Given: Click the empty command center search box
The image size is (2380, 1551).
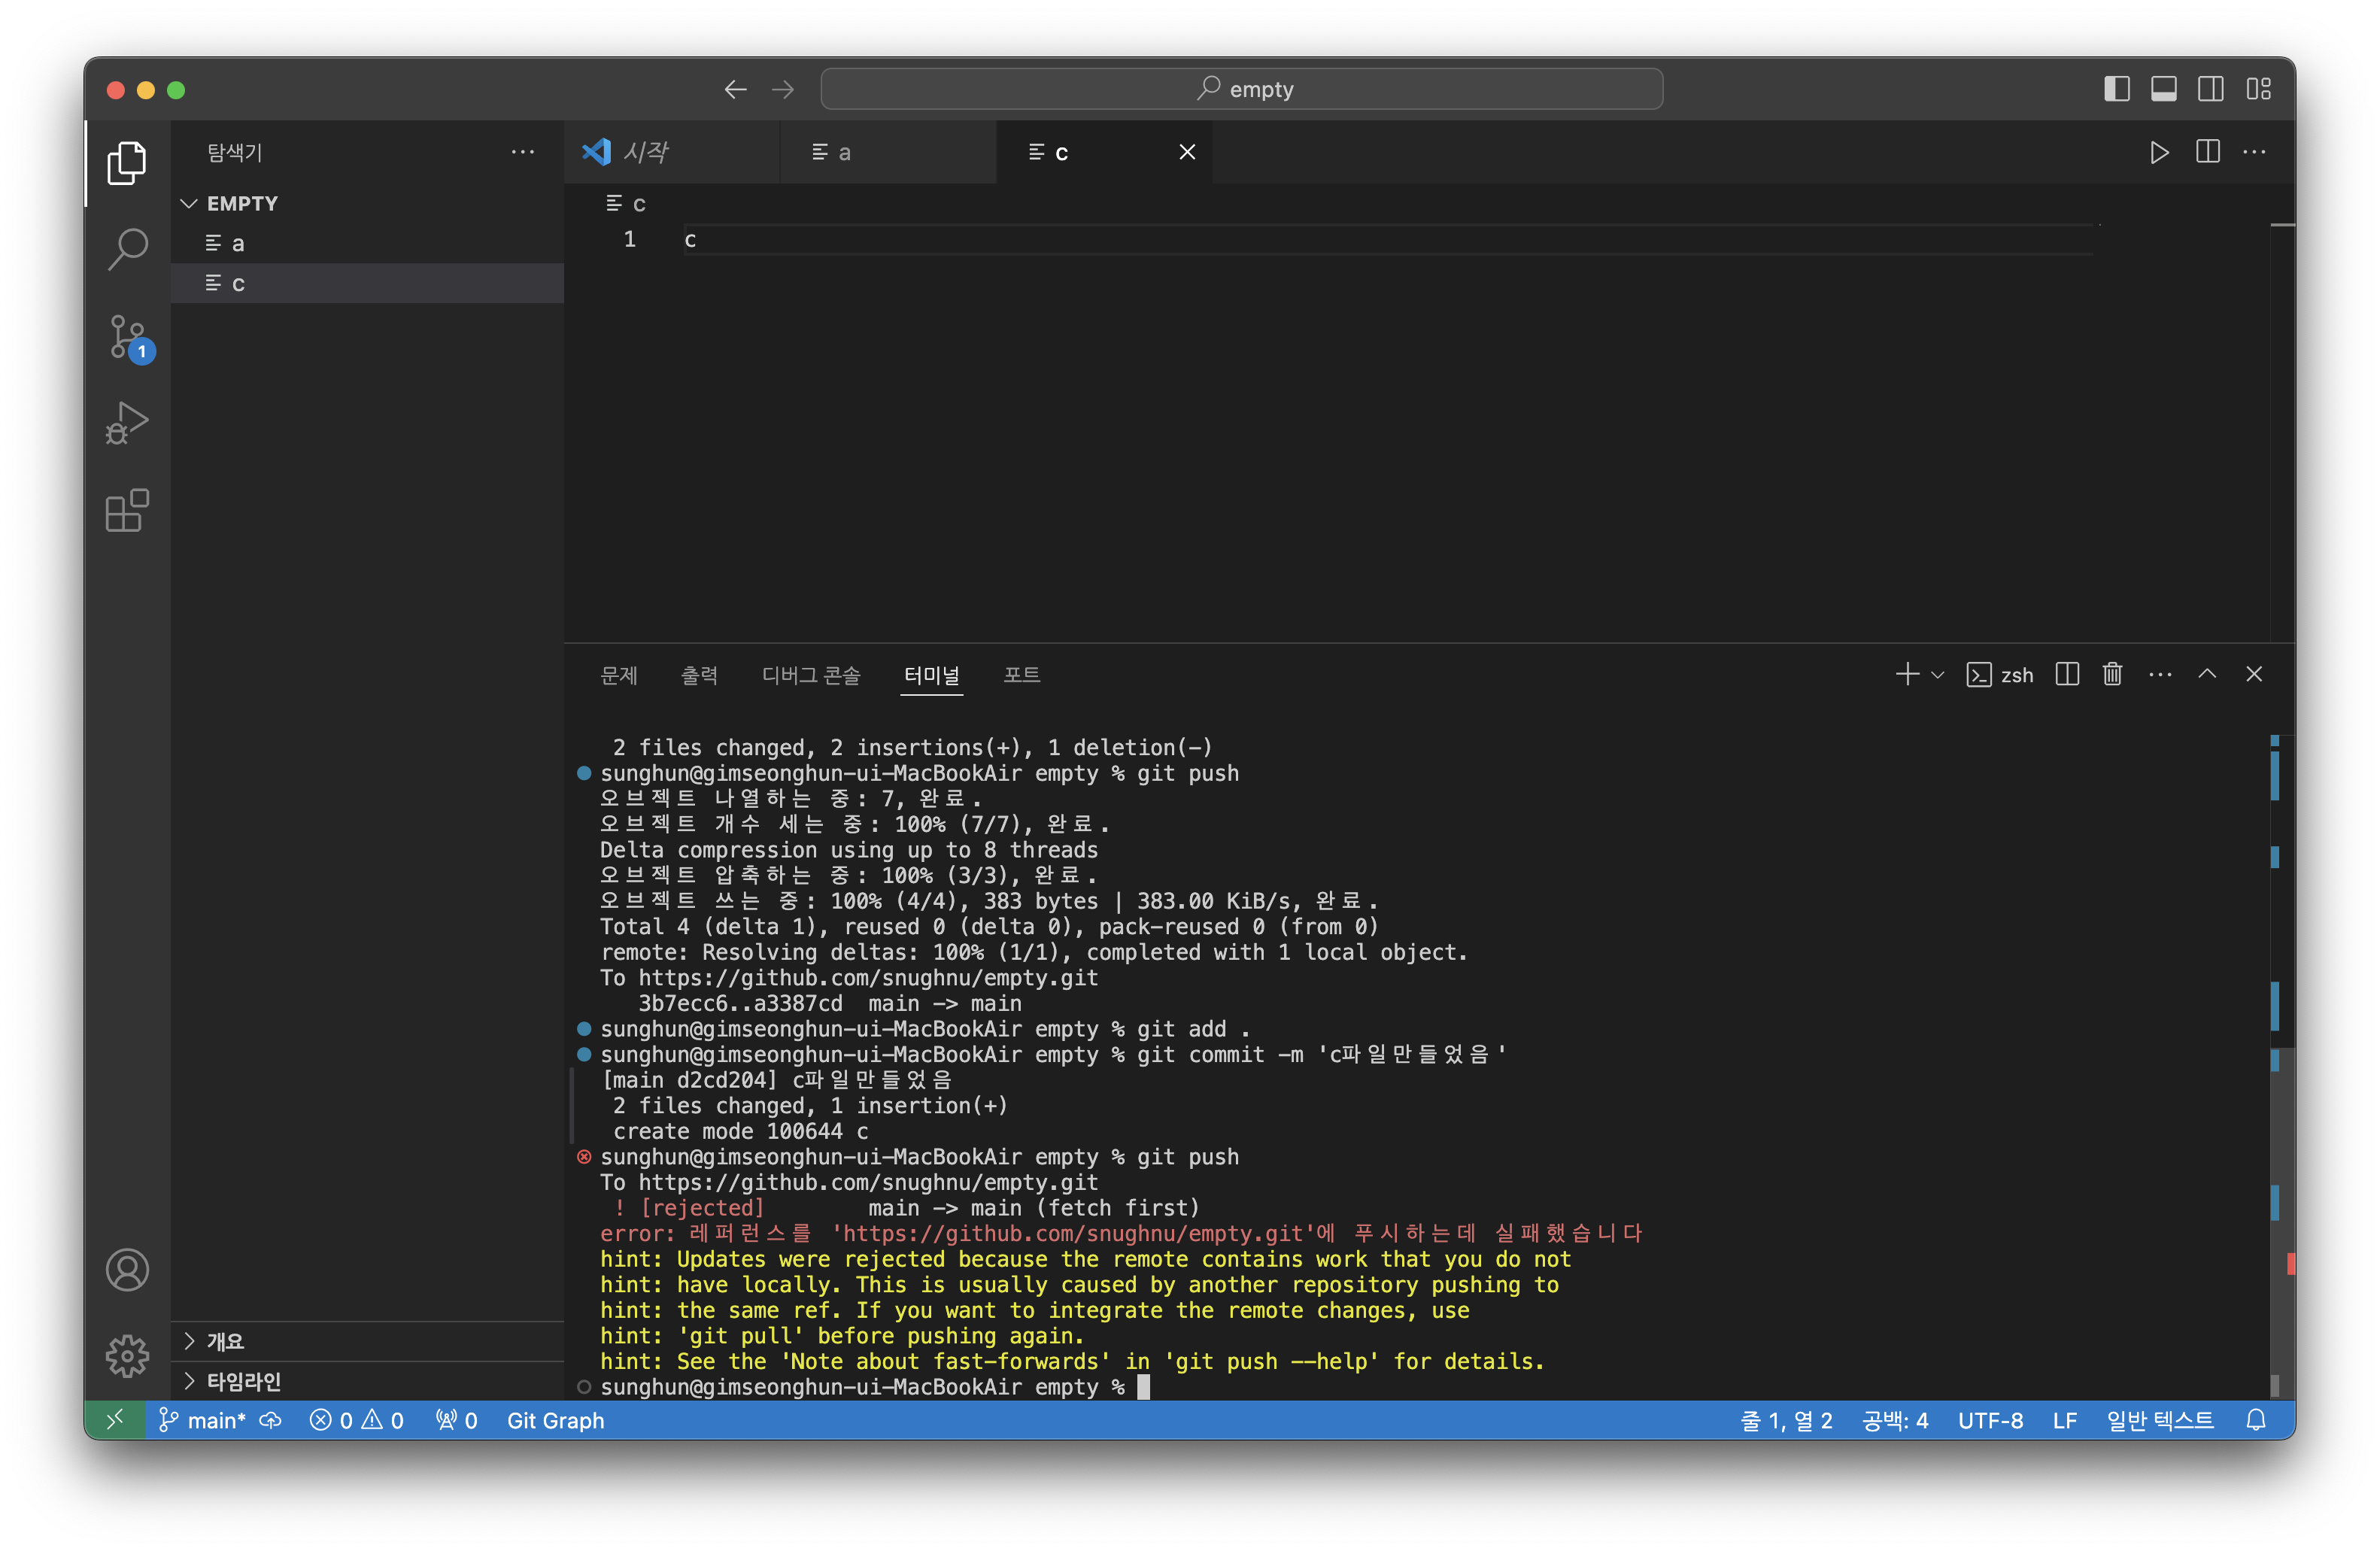Looking at the screenshot, I should (x=1241, y=89).
